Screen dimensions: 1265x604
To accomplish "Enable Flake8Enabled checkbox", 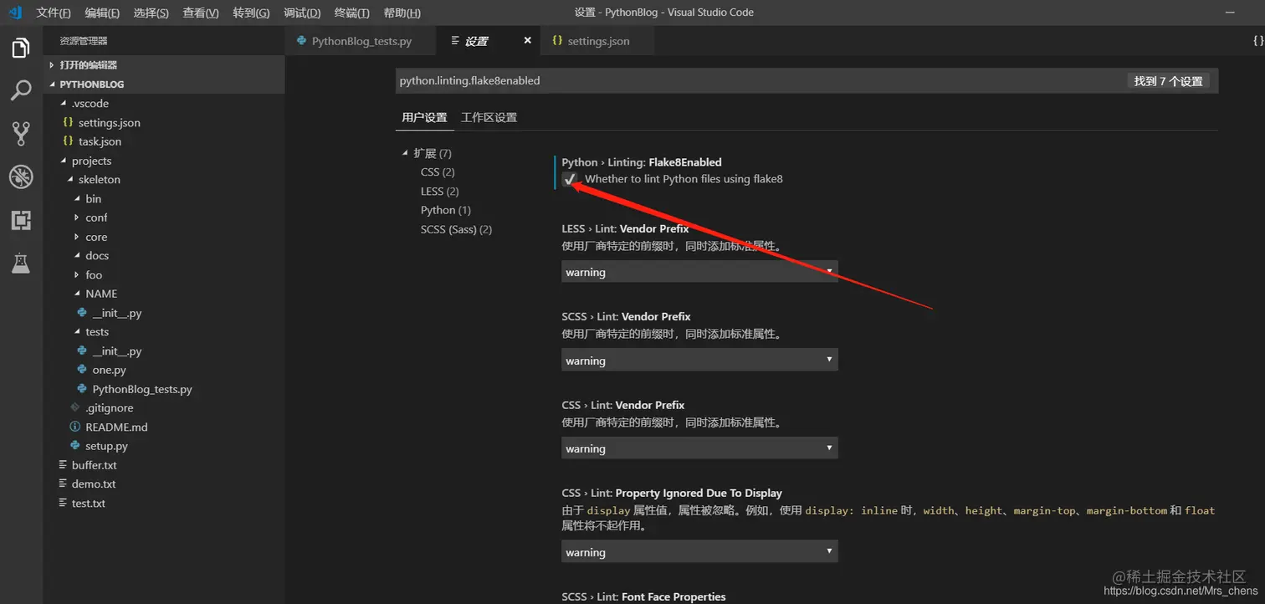I will (x=570, y=179).
